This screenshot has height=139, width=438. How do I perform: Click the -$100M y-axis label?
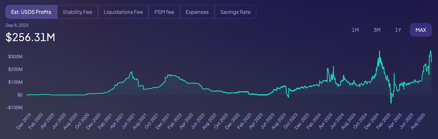[15, 108]
